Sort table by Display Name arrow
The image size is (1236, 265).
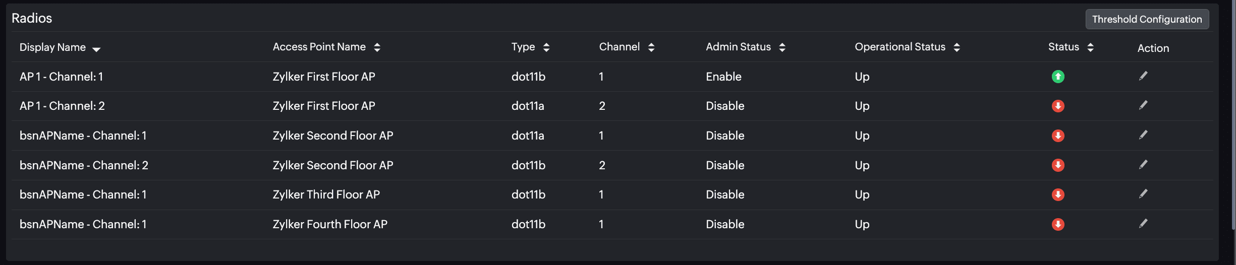pos(96,48)
